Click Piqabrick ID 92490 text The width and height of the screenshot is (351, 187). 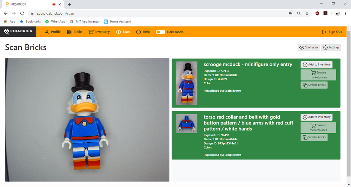pyautogui.click(x=217, y=135)
